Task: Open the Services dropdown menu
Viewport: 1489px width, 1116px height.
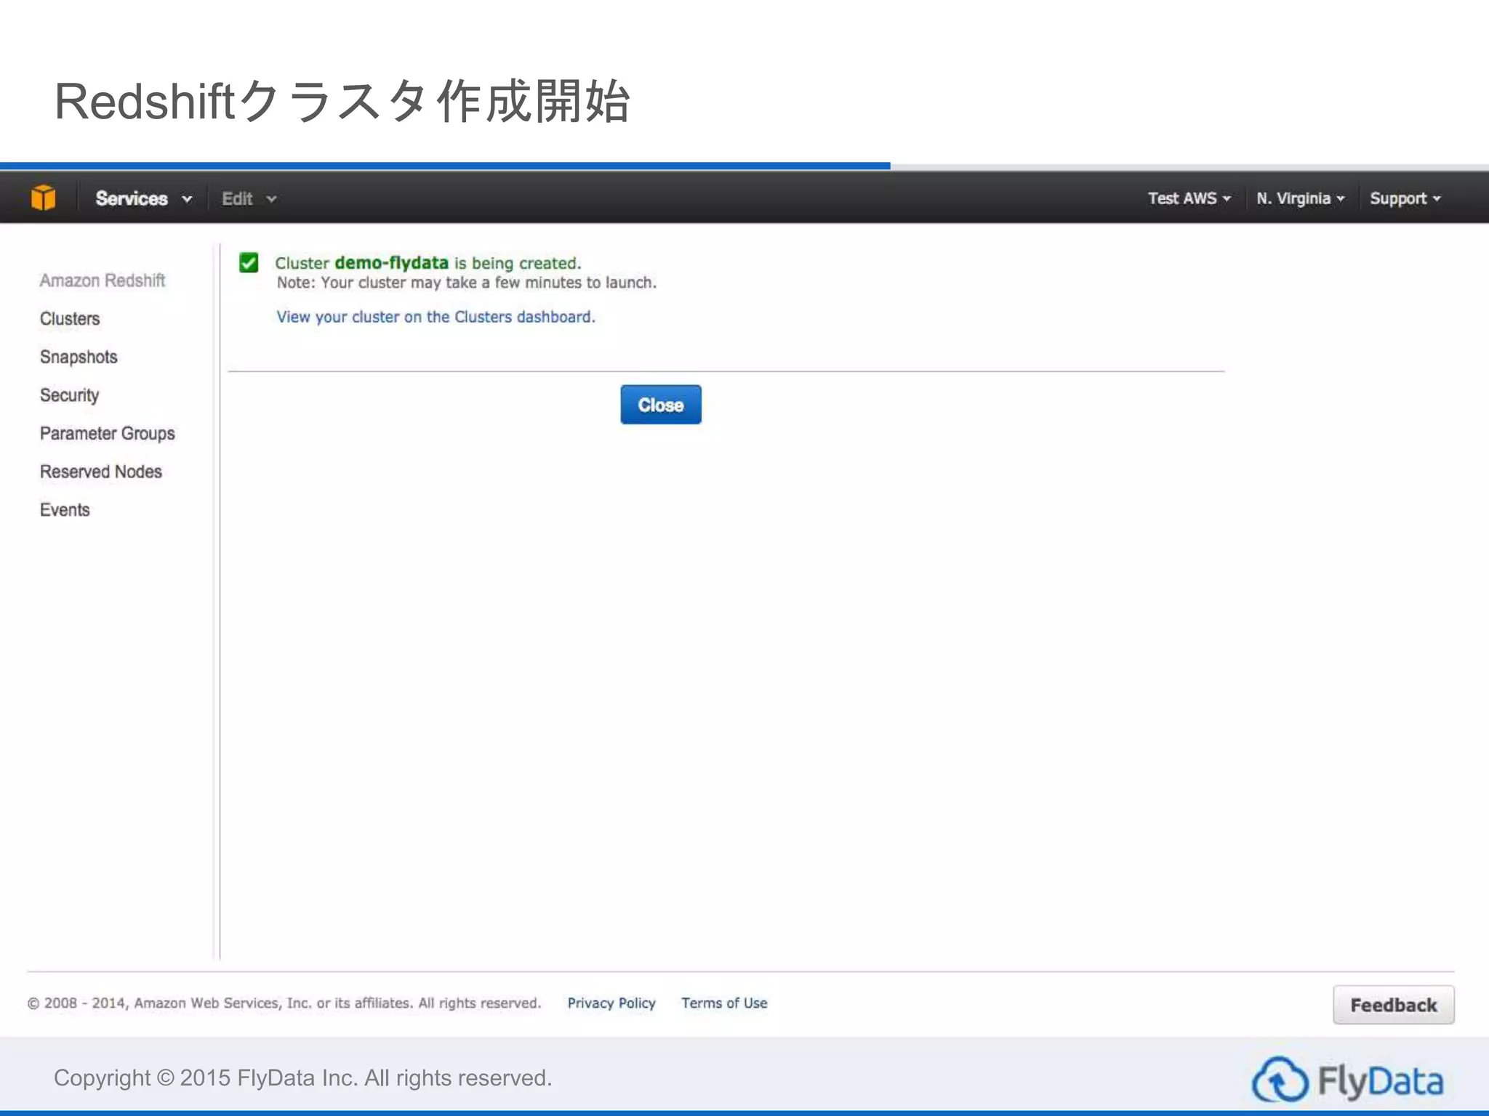Action: click(x=144, y=198)
